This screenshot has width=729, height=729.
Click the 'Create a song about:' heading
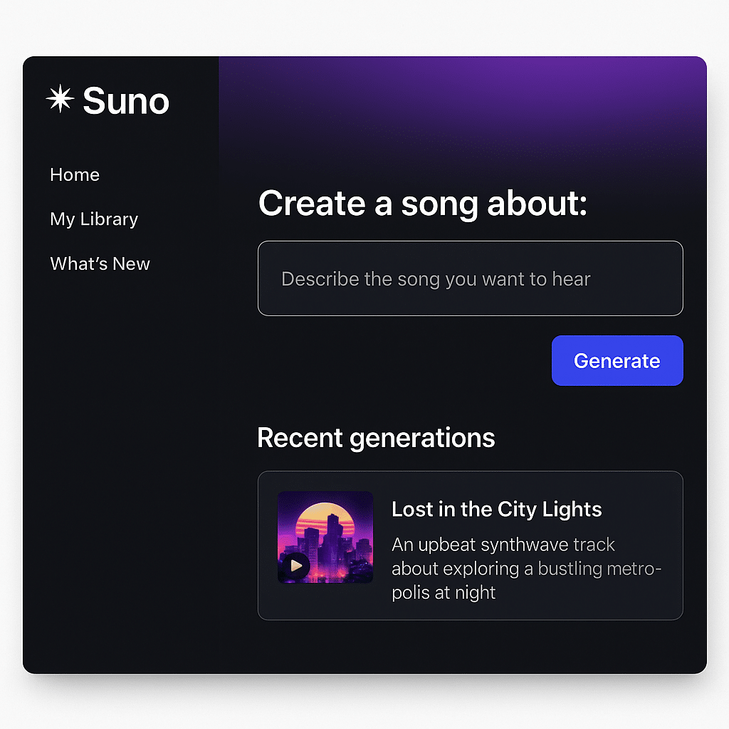423,204
